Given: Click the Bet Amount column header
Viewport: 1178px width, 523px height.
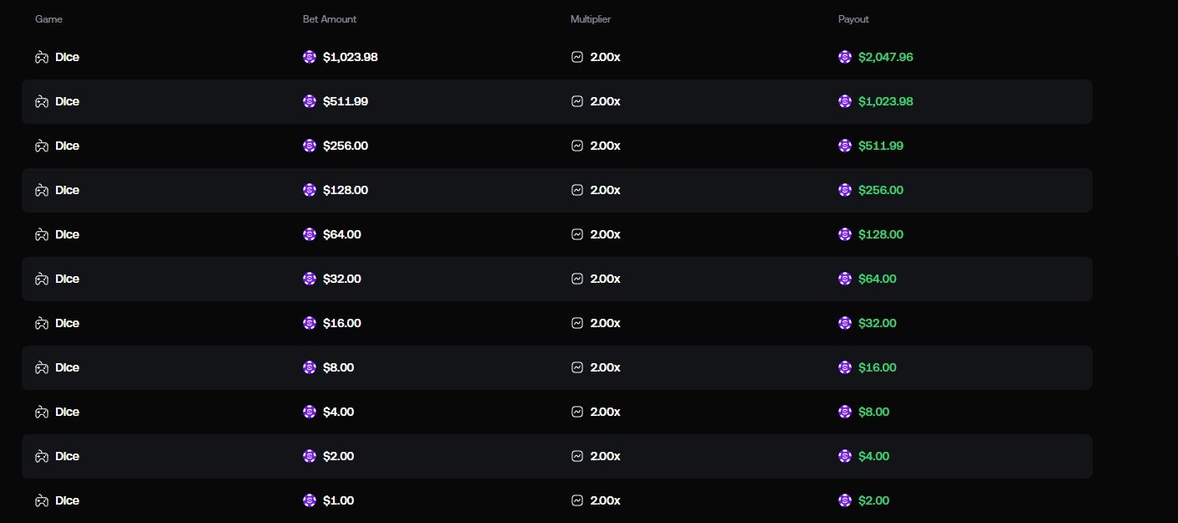Looking at the screenshot, I should point(330,19).
